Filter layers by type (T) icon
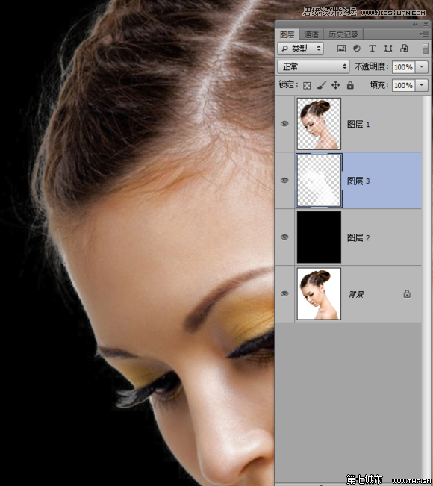Viewport: 433px width, 486px height. coord(373,49)
